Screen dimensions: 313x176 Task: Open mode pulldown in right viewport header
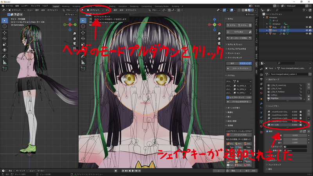tap(95, 10)
